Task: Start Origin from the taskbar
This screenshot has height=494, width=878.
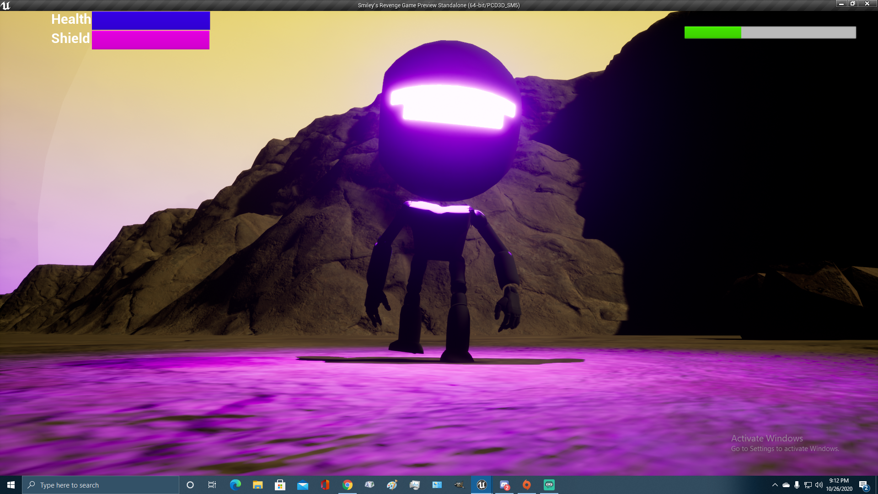Action: coord(527,485)
